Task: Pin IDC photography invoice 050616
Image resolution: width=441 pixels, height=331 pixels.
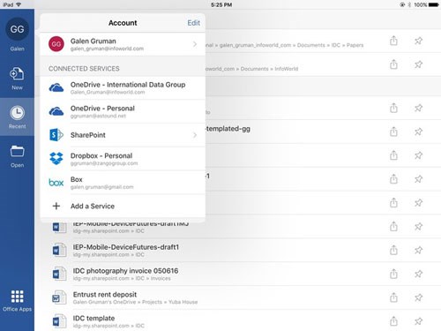Action: point(418,275)
